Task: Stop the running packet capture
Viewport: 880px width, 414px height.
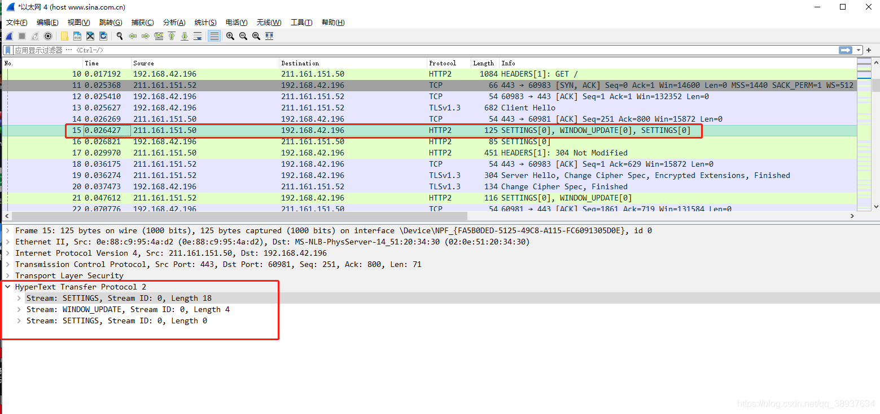Action: 22,36
